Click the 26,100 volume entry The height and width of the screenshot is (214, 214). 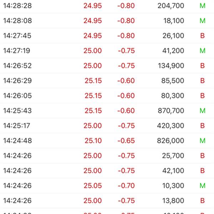[173, 36]
